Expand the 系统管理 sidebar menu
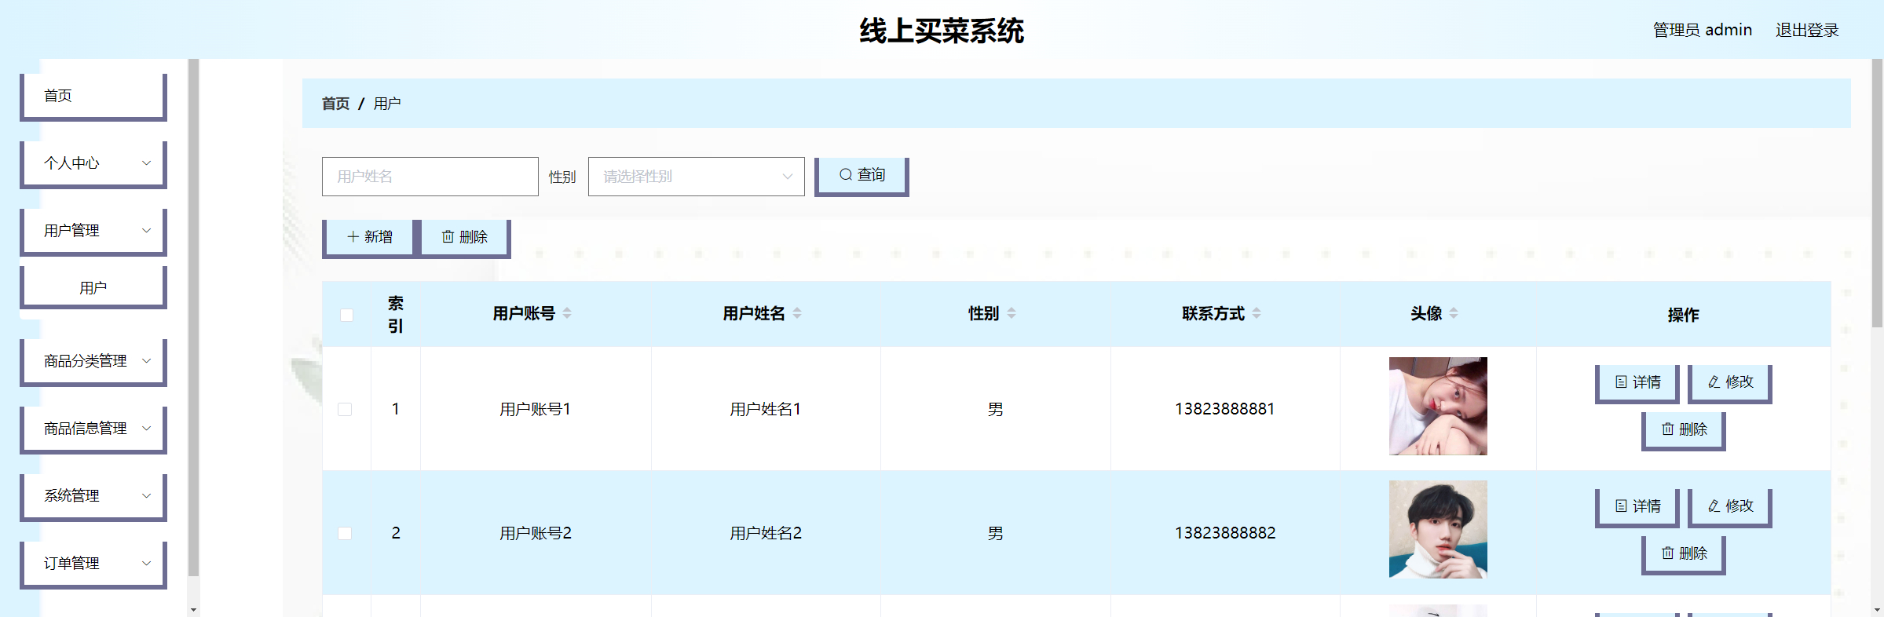1884x617 pixels. [x=93, y=497]
